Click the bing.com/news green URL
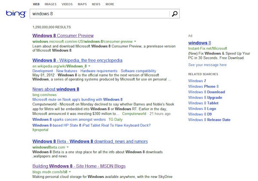The image size is (258, 181). tap(44, 95)
